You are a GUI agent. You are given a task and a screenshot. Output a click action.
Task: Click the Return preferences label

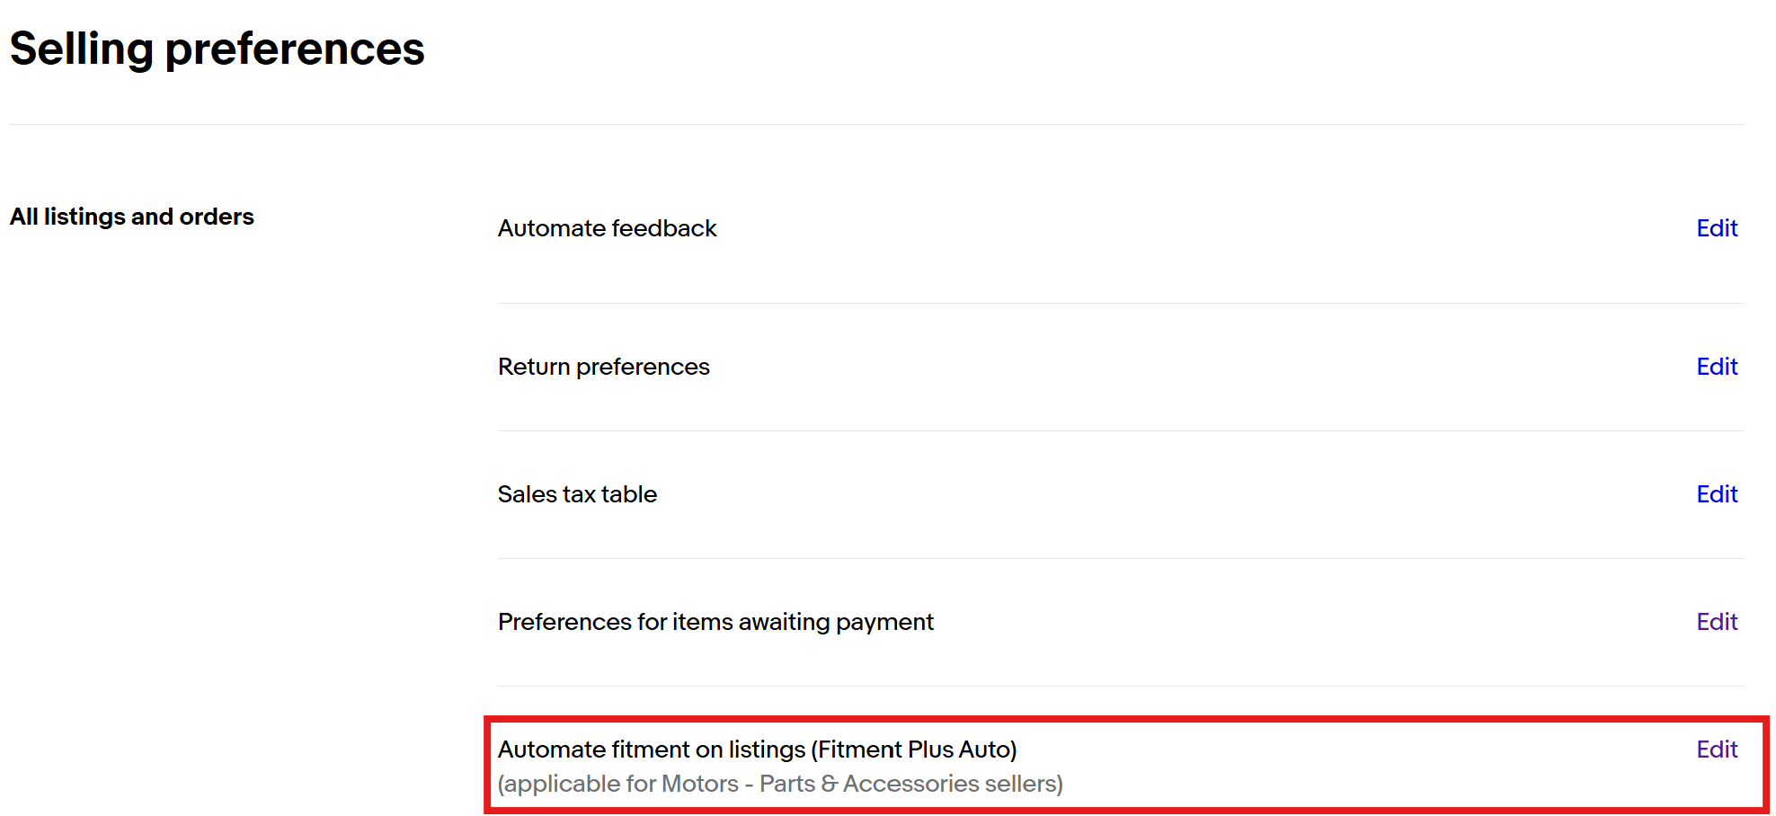pyautogui.click(x=603, y=367)
